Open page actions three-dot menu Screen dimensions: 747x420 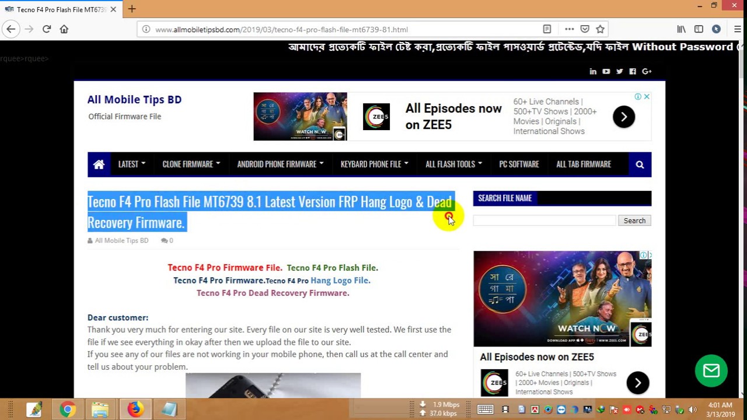point(569,29)
